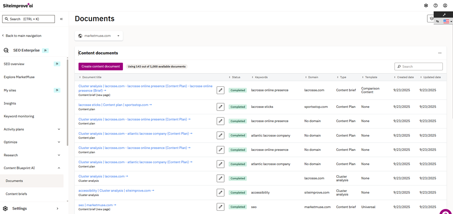This screenshot has width=453, height=214.
Task: Sort by Created date column header
Action: coord(405,77)
